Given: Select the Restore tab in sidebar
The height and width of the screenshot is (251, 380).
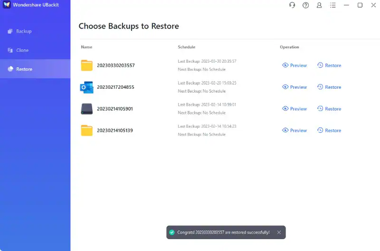Looking at the screenshot, I should point(24,69).
